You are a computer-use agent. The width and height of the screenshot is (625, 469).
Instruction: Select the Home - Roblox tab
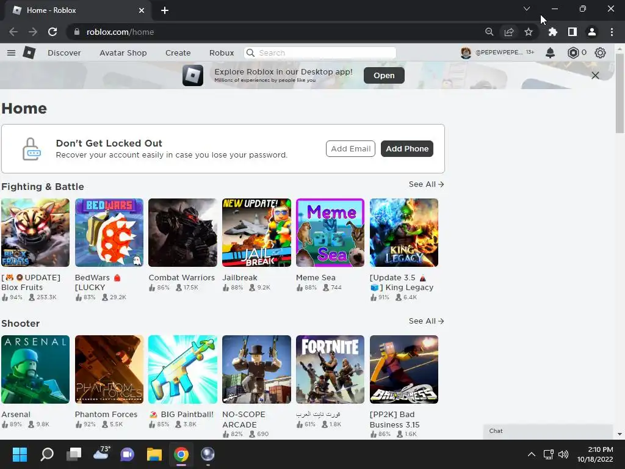pos(78,10)
